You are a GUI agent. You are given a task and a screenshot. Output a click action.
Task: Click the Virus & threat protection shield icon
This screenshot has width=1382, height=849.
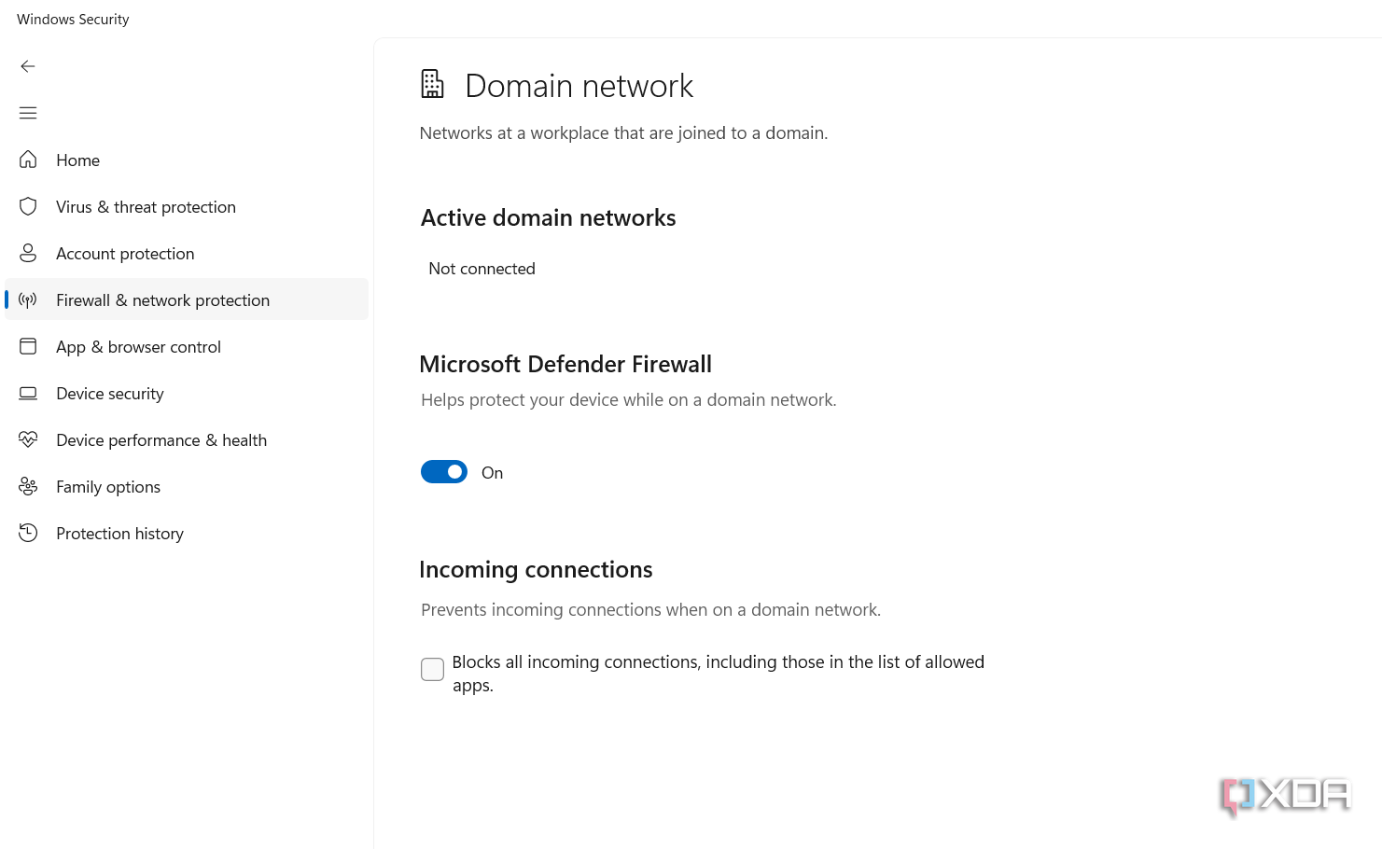(28, 206)
